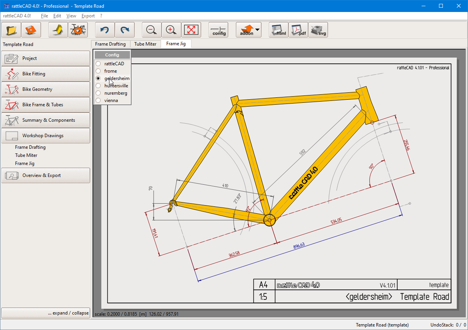
Task: Open the Bike Geometry section
Action: point(46,89)
